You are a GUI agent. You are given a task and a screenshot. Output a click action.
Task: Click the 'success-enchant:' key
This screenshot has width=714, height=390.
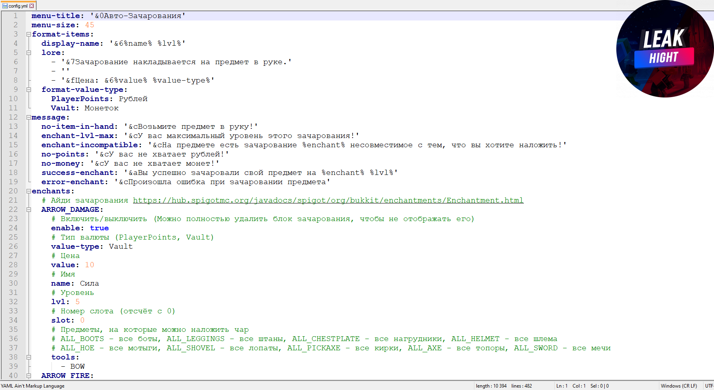[x=80, y=173]
